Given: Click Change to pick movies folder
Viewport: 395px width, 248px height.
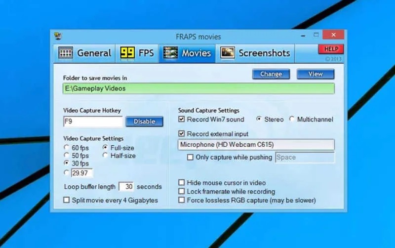Looking at the screenshot, I should (x=271, y=74).
